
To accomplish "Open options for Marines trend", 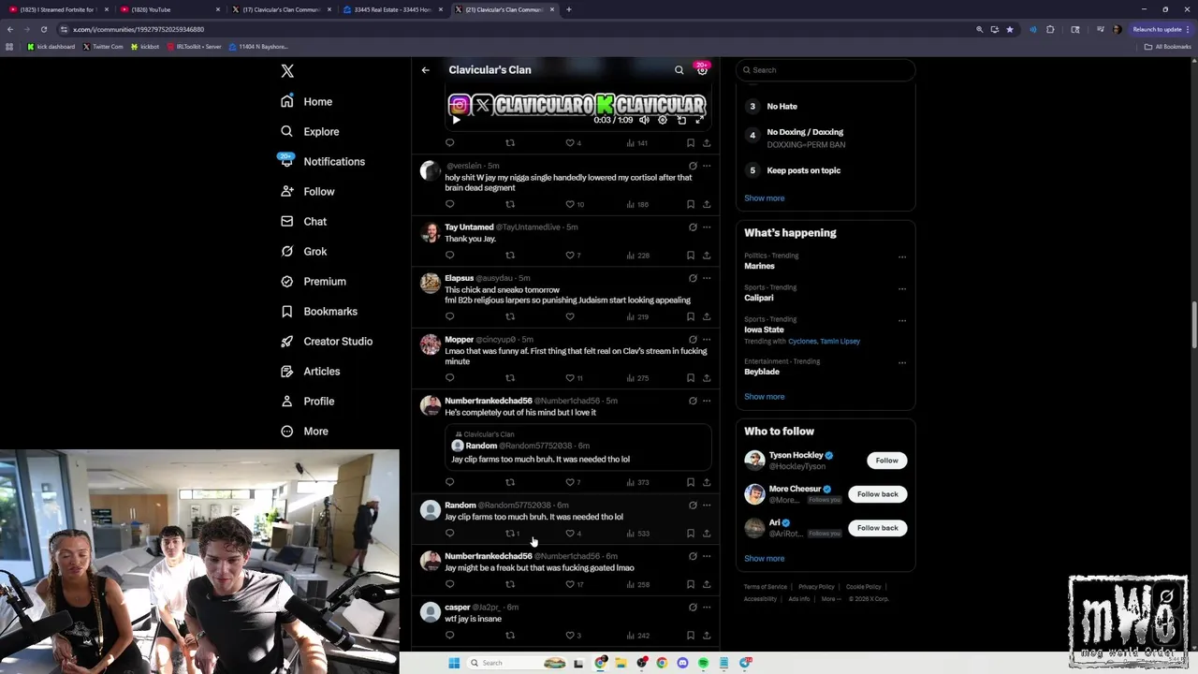I will tap(902, 256).
